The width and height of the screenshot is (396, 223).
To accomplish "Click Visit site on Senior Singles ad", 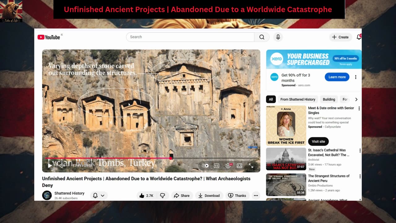I will click(x=318, y=142).
